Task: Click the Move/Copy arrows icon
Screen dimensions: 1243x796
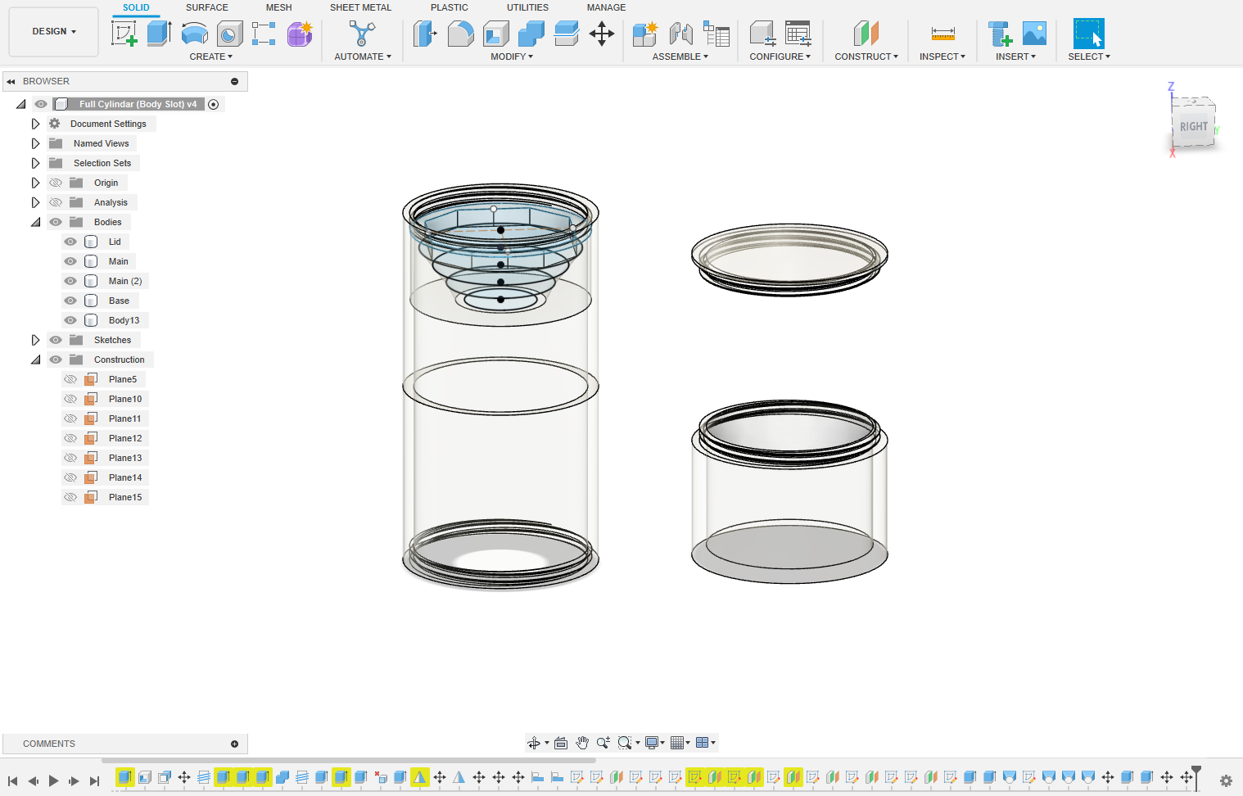Action: (602, 34)
